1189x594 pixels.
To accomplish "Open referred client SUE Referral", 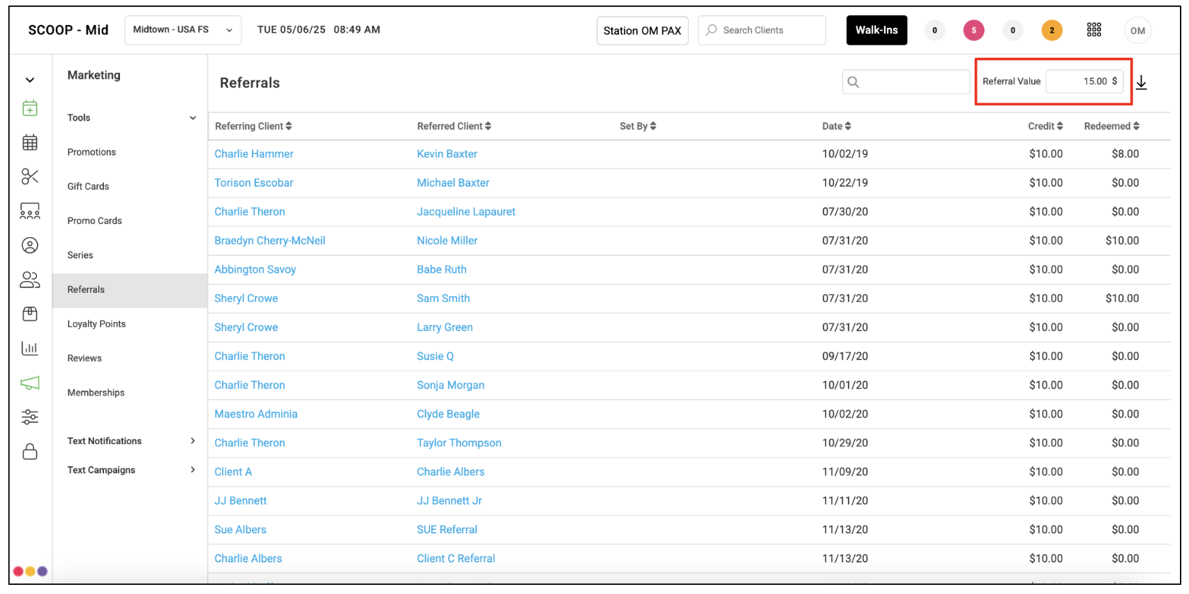I will pos(447,530).
